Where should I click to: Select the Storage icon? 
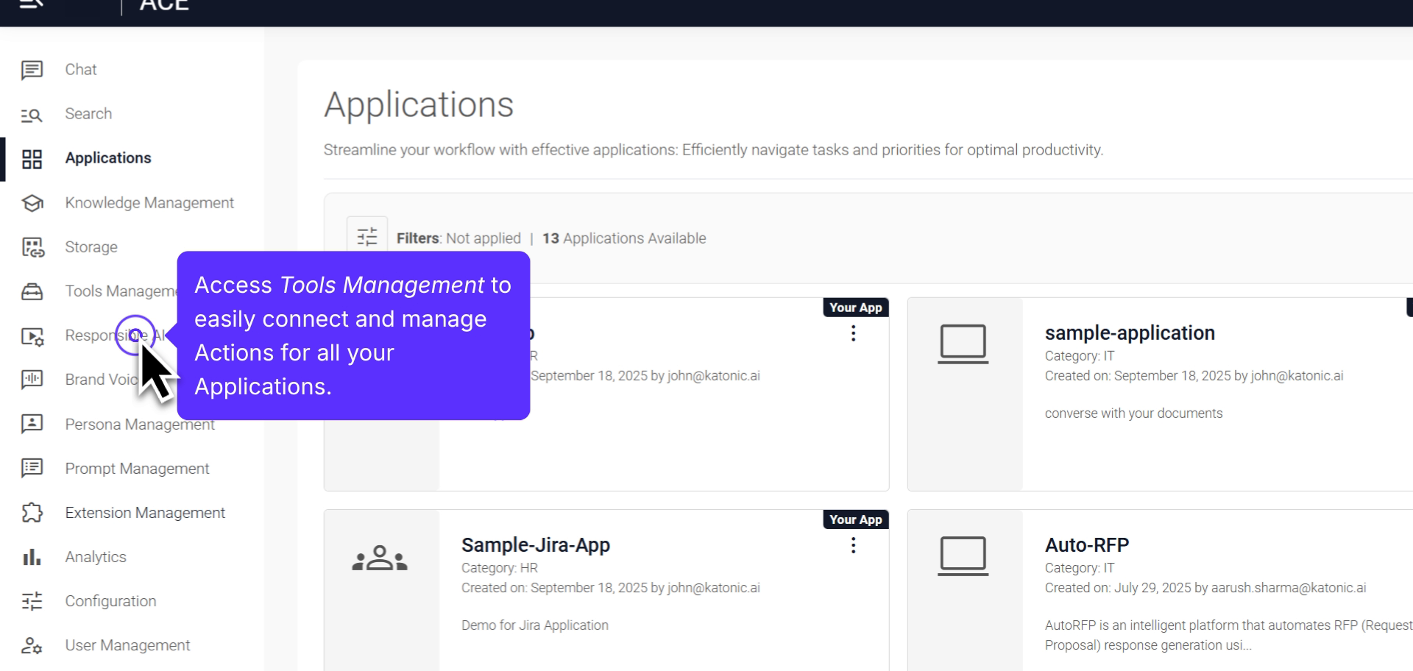pyautogui.click(x=32, y=247)
